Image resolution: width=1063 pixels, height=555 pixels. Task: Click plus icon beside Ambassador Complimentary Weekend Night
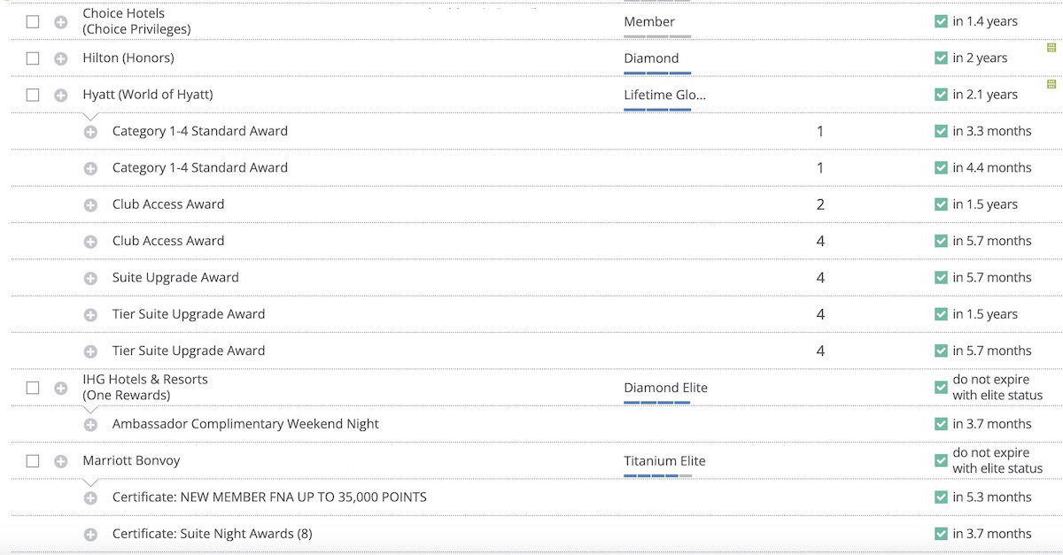[x=90, y=425]
